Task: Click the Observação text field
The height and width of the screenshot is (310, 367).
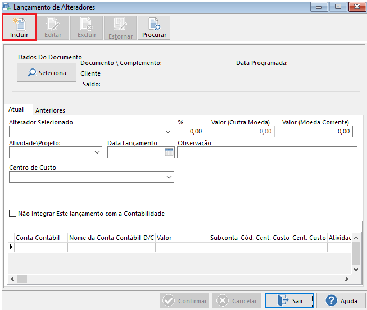Action: point(267,152)
